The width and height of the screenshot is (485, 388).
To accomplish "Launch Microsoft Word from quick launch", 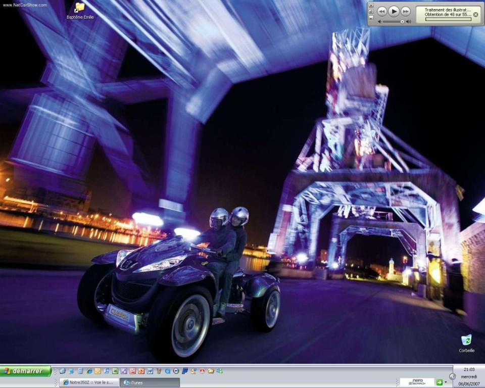I will pyautogui.click(x=150, y=371).
